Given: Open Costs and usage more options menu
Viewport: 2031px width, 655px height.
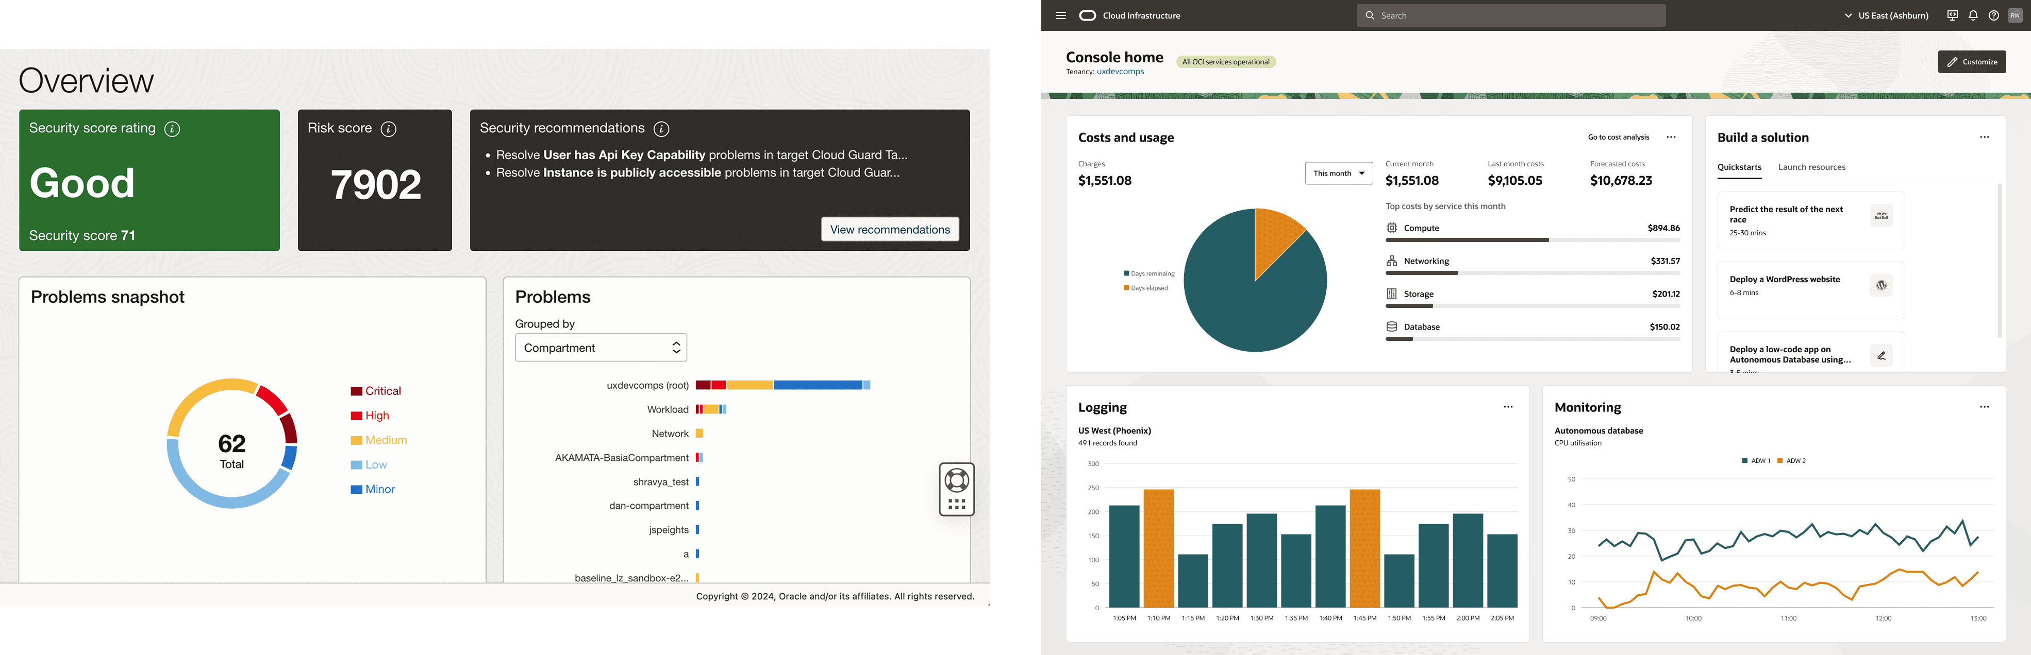Looking at the screenshot, I should [1671, 137].
